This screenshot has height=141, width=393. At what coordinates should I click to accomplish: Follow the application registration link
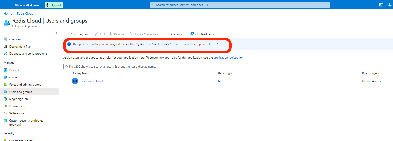228,58
